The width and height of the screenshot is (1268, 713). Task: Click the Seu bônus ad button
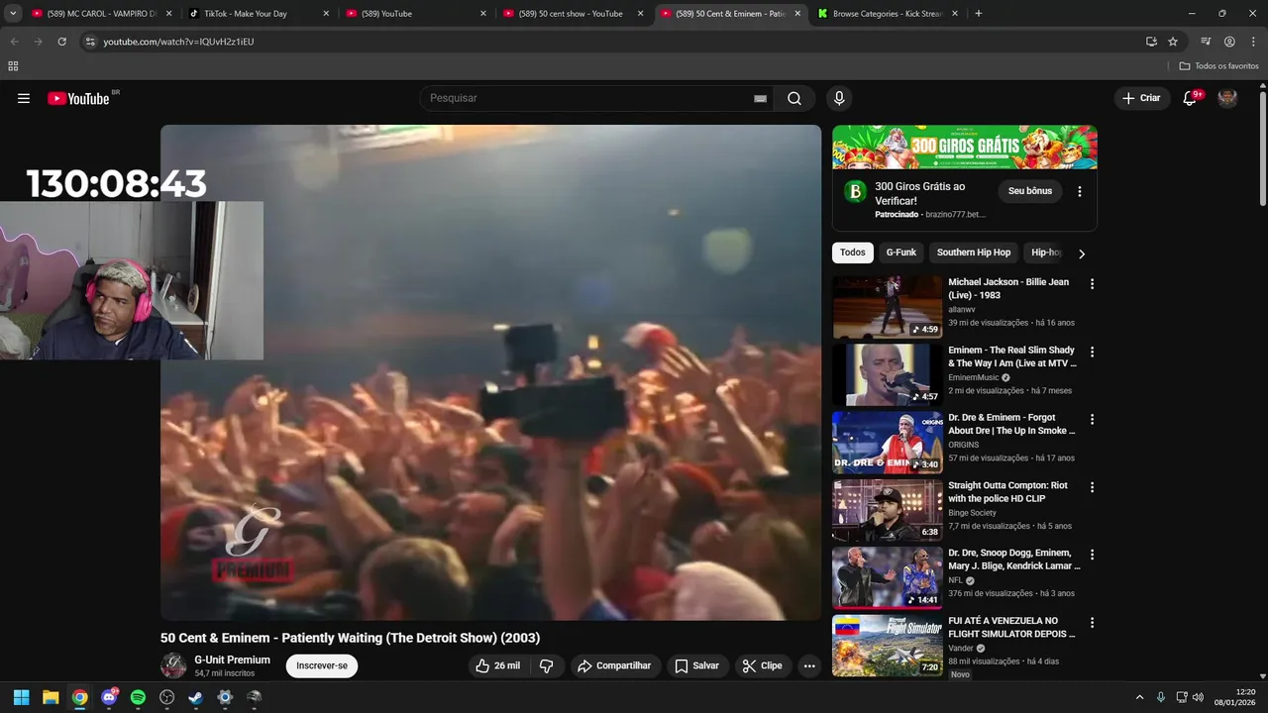(x=1030, y=191)
